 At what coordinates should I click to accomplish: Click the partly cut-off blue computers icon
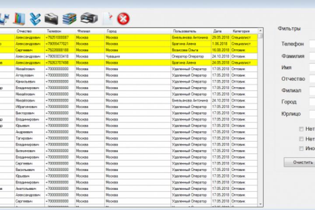[x=4, y=19]
